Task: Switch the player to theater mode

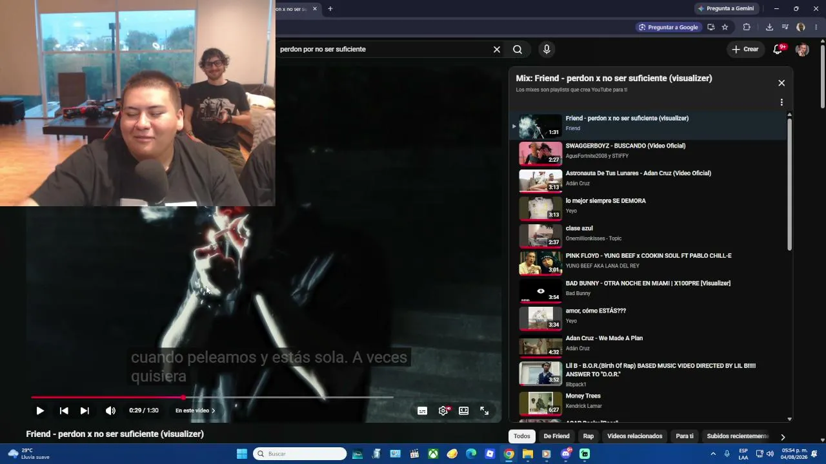Action: click(463, 411)
